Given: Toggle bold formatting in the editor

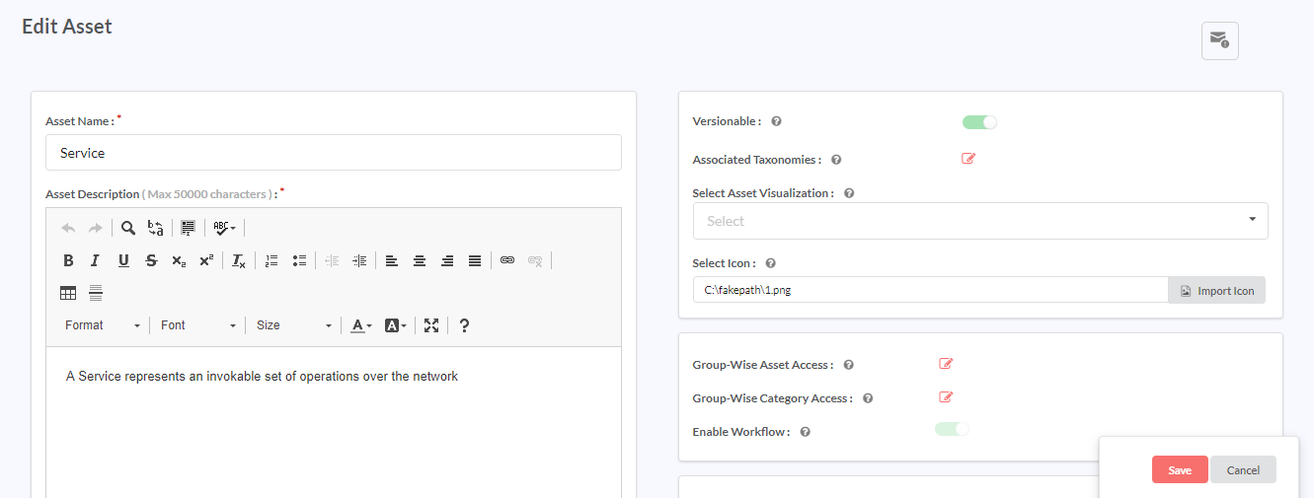Looking at the screenshot, I should (x=68, y=261).
